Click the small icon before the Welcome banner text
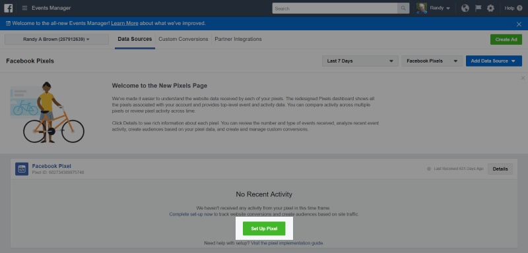 point(8,24)
